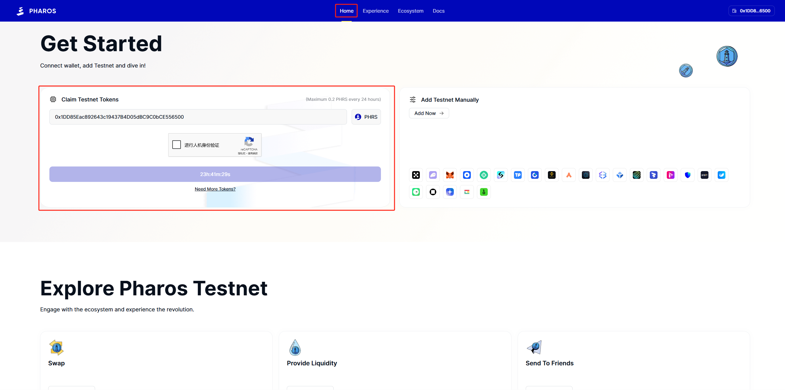Select the Bitget Wallet gradient S icon
Viewport: 785px width, 390px height.
pos(501,175)
